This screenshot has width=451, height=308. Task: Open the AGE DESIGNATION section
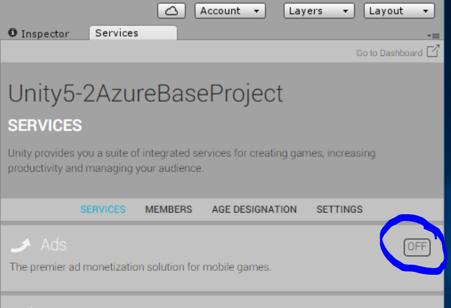254,209
